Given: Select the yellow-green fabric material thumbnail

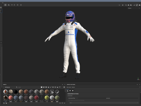Looking at the screenshot, I should (x=47, y=98).
